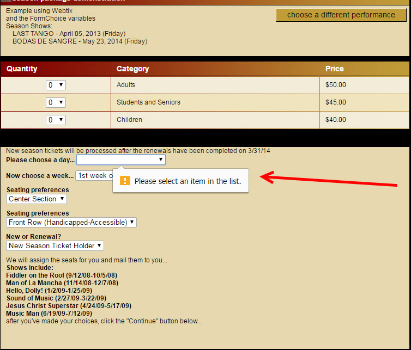Screen dimensions: 411x350
Task: Click the 'BODAS DE SANGRE - May 23, 2014' line
Action: coord(80,41)
